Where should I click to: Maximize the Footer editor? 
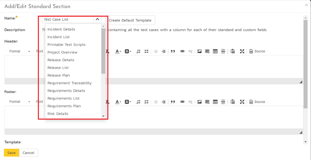tap(242, 102)
